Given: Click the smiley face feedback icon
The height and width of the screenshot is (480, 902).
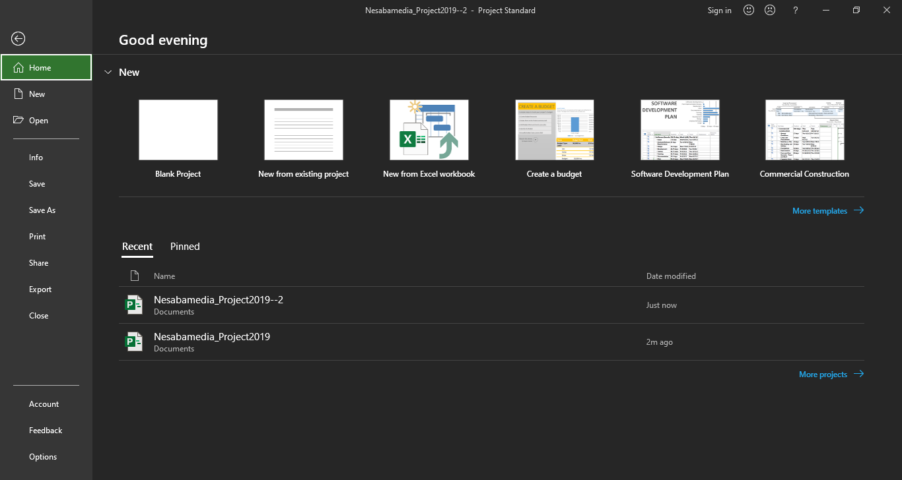Looking at the screenshot, I should click(x=748, y=10).
